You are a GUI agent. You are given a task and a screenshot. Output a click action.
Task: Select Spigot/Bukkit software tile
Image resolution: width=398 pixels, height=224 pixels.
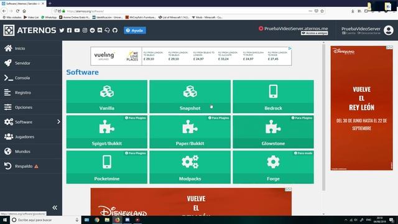click(x=107, y=132)
